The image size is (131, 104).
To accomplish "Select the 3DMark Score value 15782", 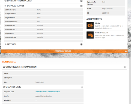I will (39, 10).
